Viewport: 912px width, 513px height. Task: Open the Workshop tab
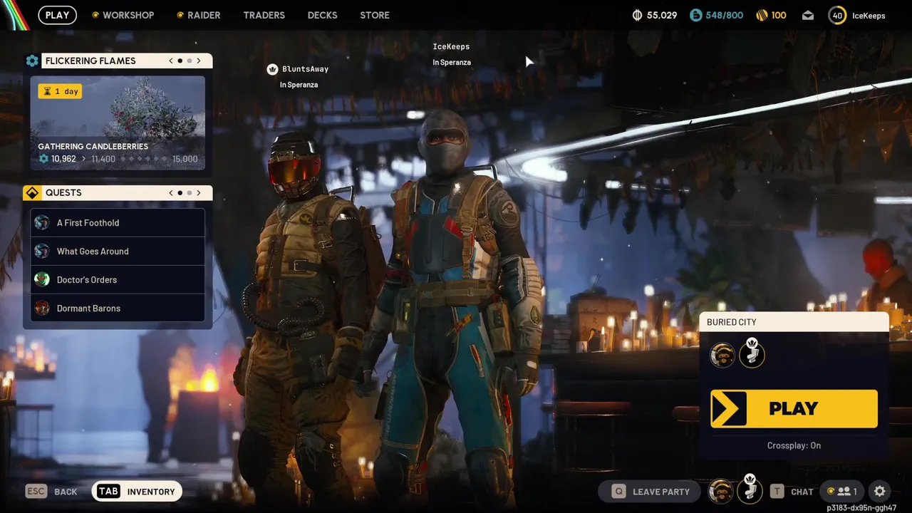[128, 15]
